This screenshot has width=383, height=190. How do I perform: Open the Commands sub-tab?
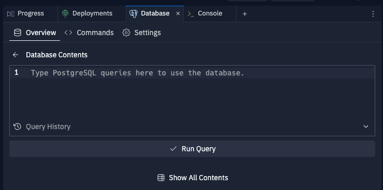pos(89,33)
